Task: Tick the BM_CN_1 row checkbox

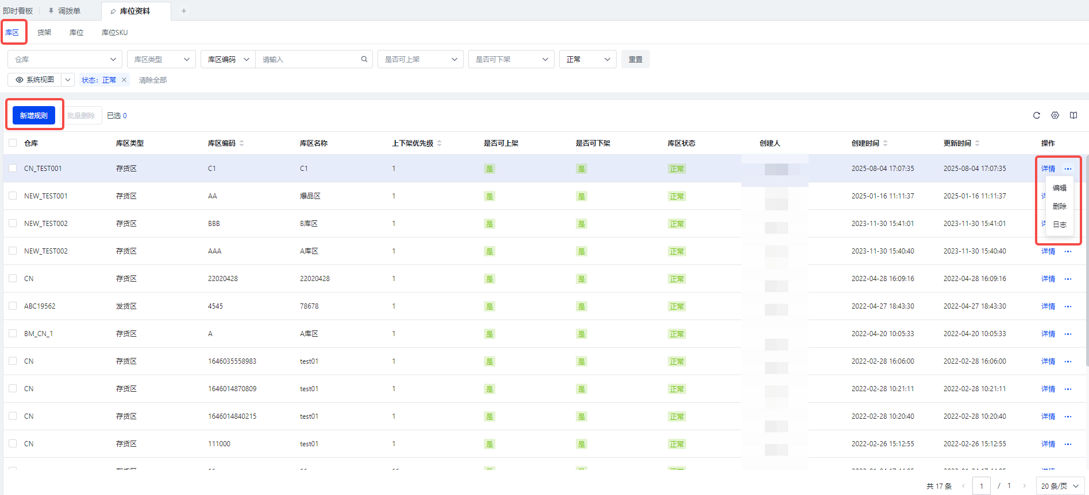Action: (13, 334)
